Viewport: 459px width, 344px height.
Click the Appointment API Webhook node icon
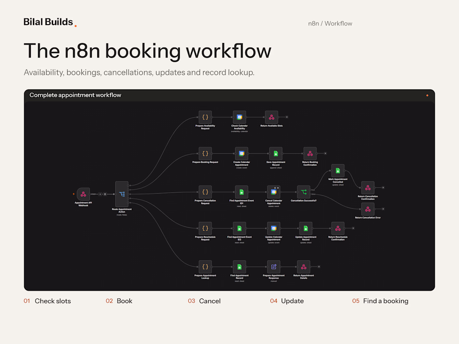pyautogui.click(x=83, y=194)
